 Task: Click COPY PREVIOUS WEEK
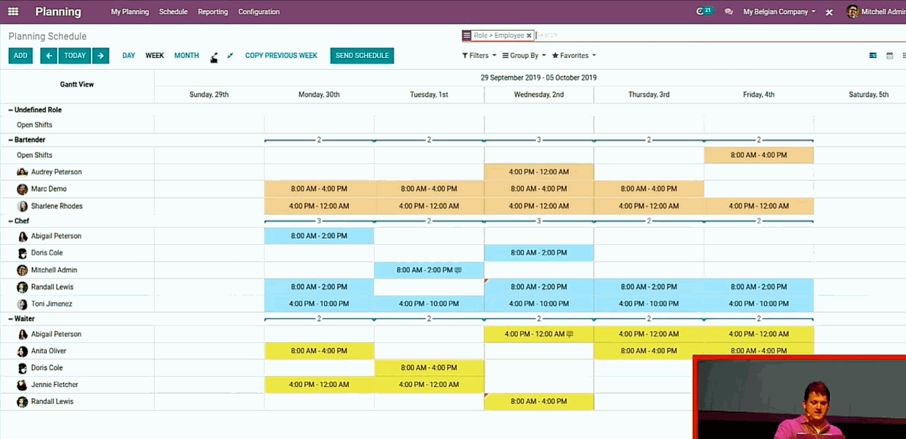281,56
